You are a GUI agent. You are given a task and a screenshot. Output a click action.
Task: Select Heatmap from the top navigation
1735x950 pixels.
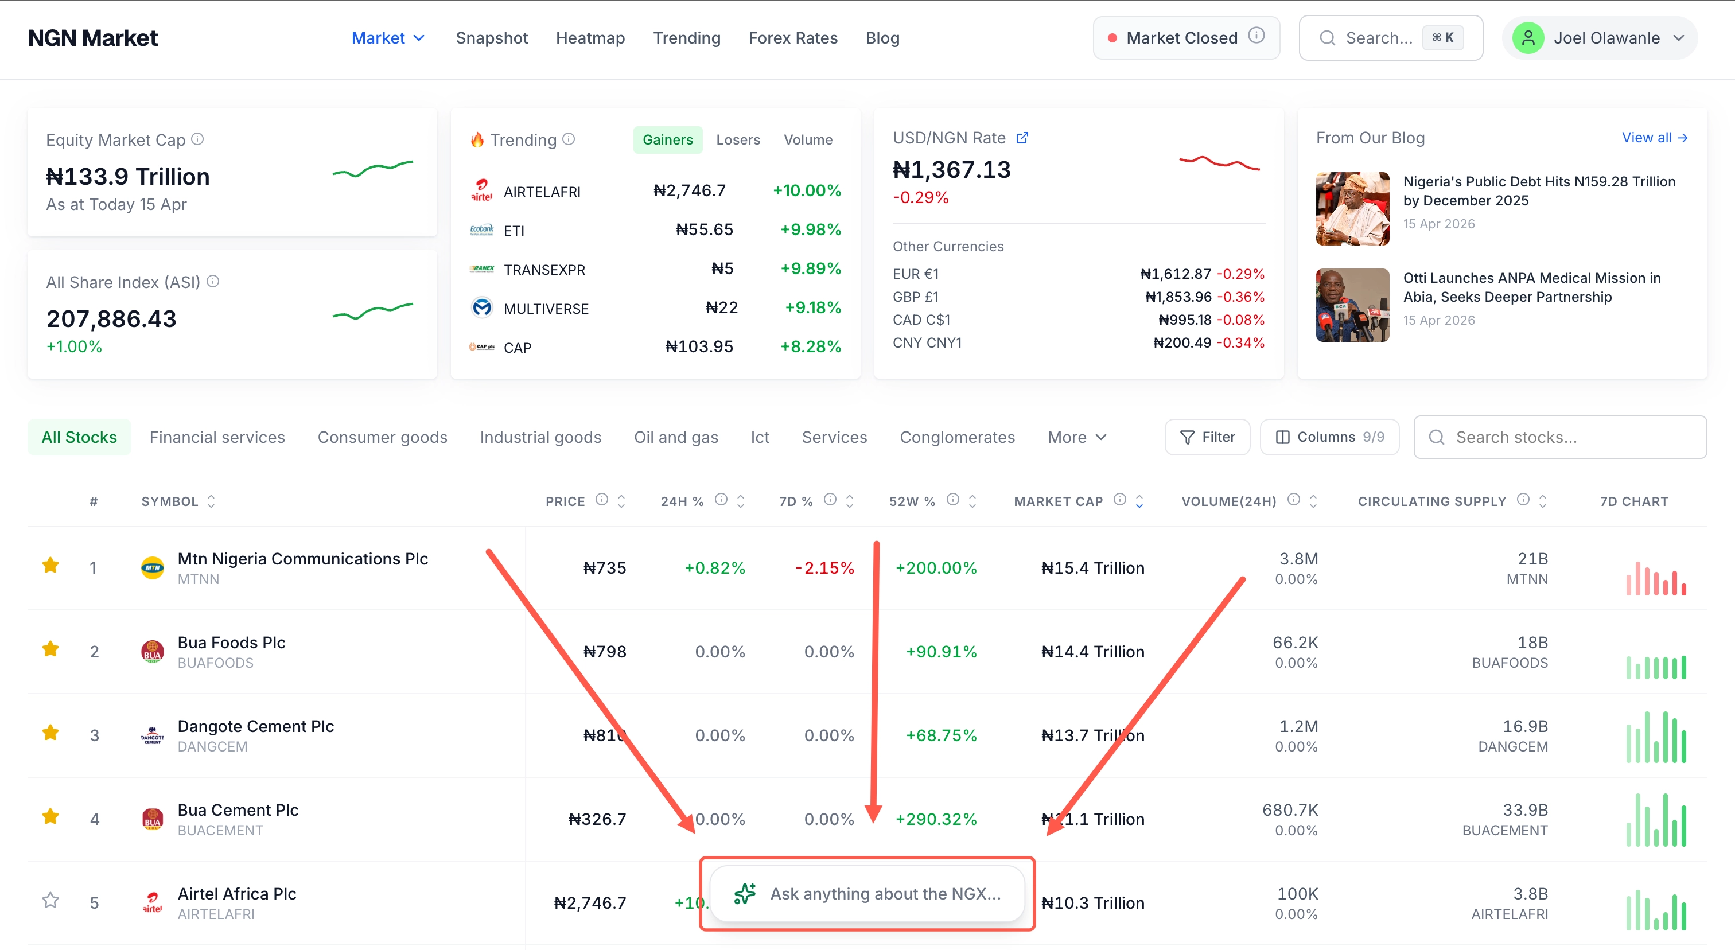click(590, 38)
